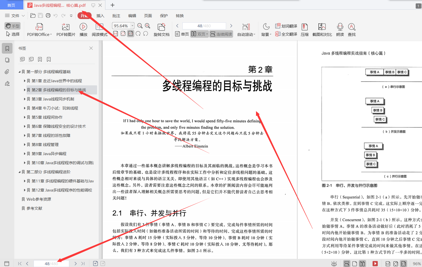Click the status bar page number field
The width and height of the screenshot is (422, 267).
tap(51, 264)
